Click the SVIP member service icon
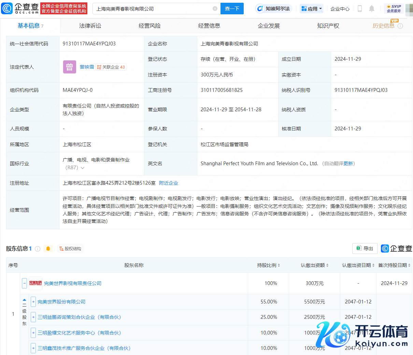This screenshot has width=413, height=355. [x=394, y=9]
